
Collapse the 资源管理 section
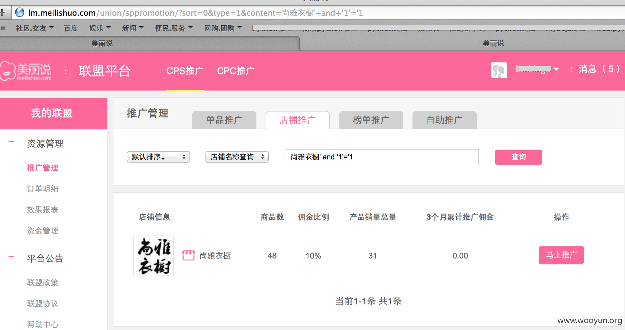coord(11,142)
